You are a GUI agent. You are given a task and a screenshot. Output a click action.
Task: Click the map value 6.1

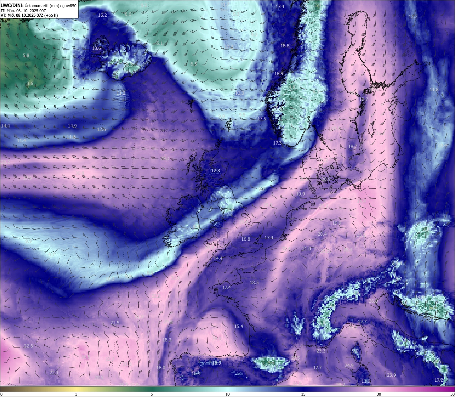(160, 43)
